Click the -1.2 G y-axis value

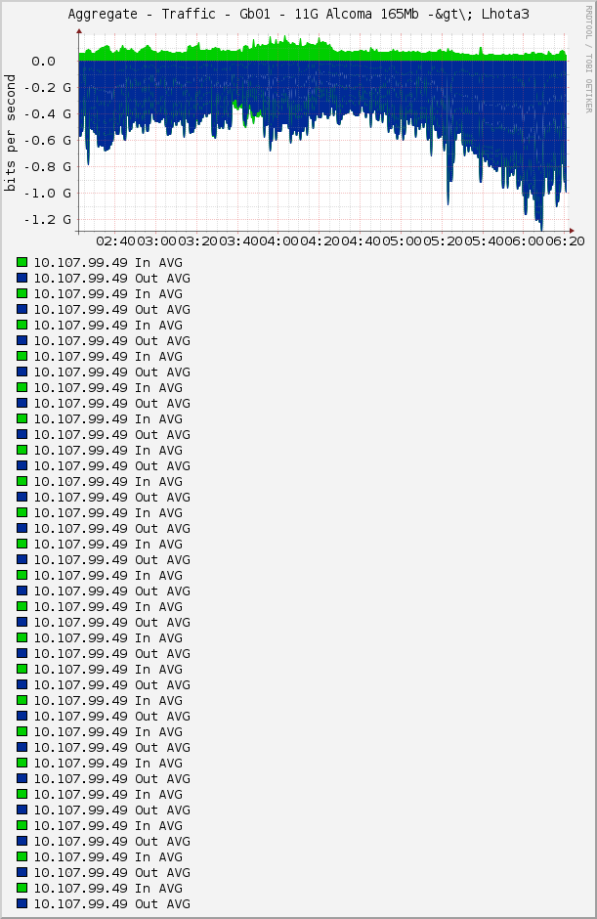coord(48,220)
